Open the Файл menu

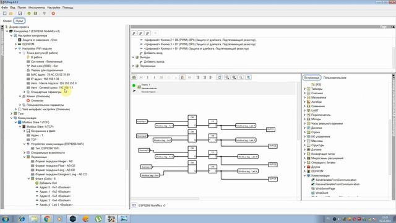pyautogui.click(x=4, y=7)
